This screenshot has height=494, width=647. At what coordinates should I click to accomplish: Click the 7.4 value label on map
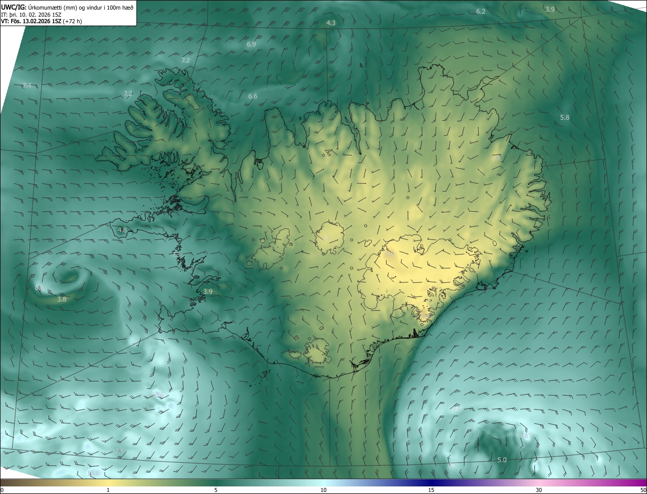coord(27,86)
